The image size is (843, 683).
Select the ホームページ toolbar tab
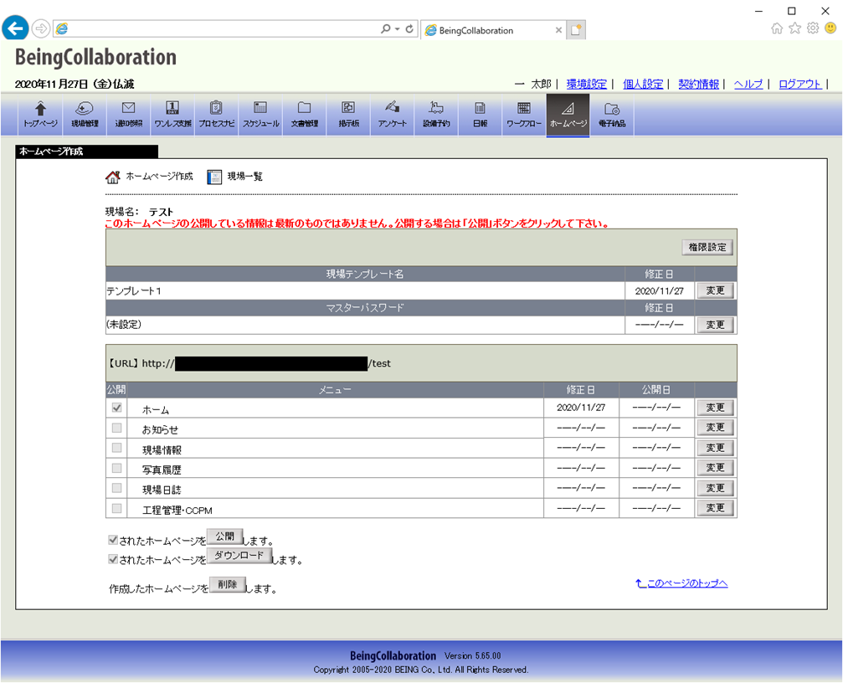568,115
